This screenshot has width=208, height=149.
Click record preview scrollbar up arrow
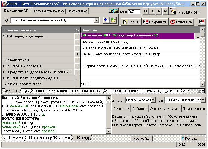(108, 98)
